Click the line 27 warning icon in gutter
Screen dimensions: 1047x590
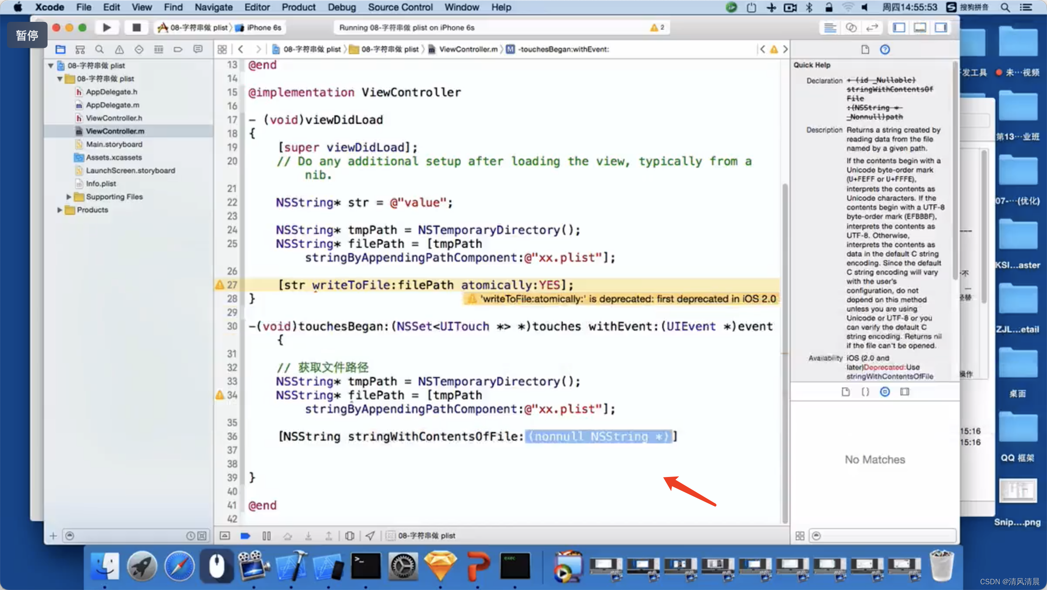pos(220,285)
